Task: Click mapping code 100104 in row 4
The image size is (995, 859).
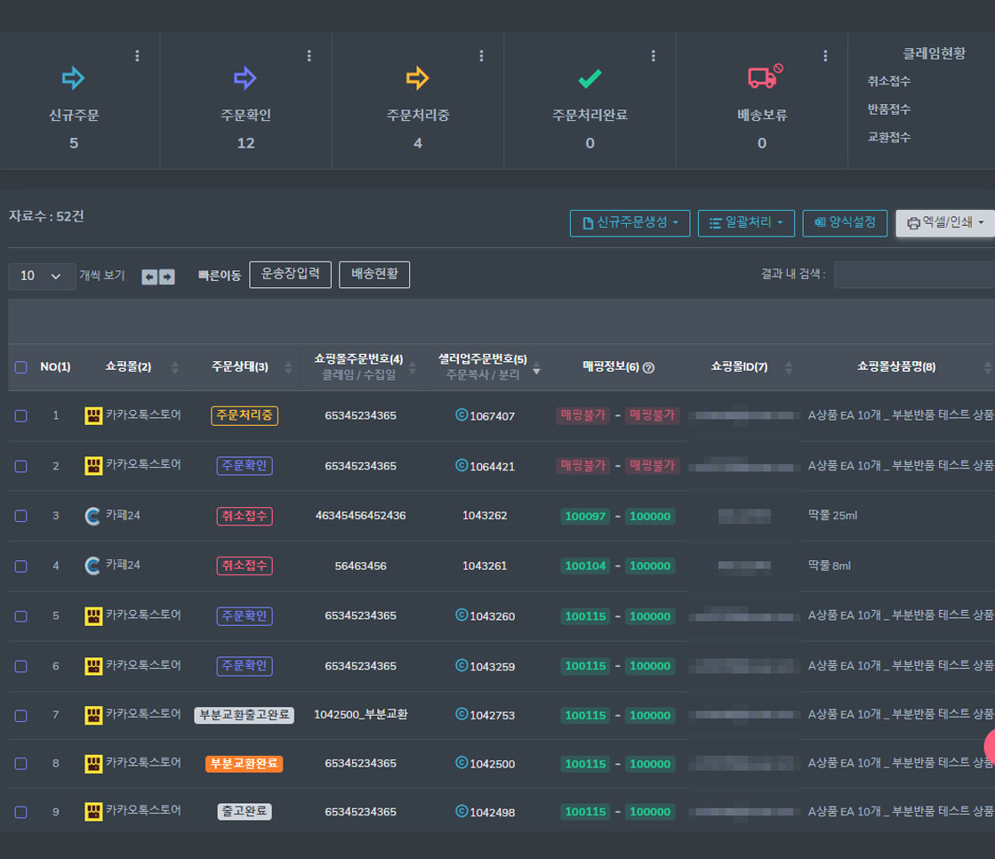Action: tap(585, 566)
